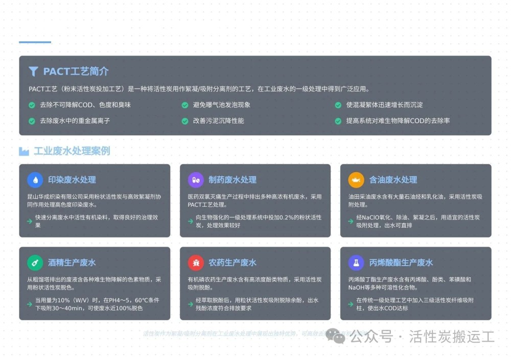Click the green wine bottle icon

point(35,263)
